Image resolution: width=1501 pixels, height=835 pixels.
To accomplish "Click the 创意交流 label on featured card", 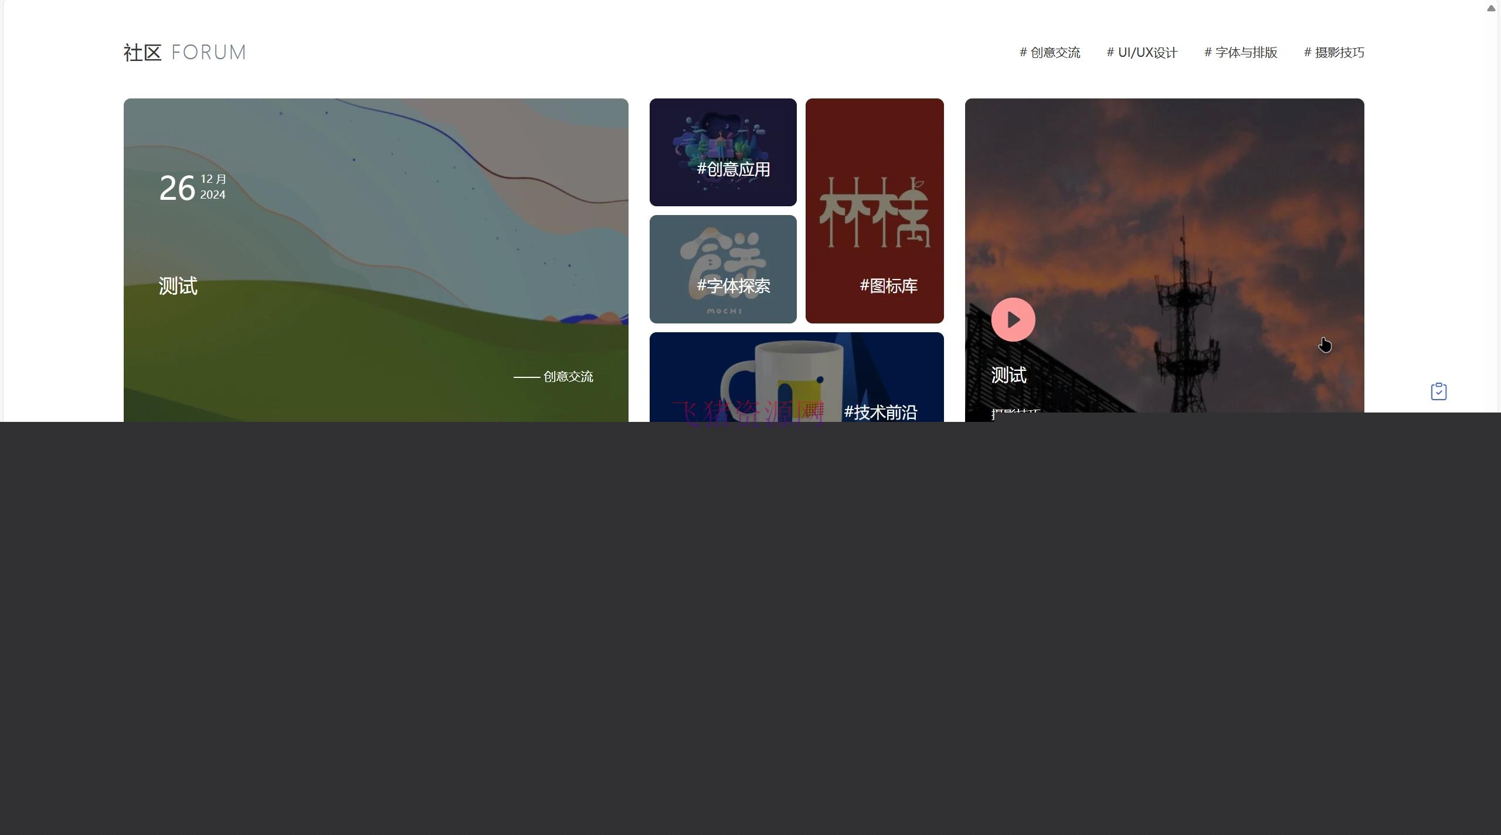I will point(568,377).
